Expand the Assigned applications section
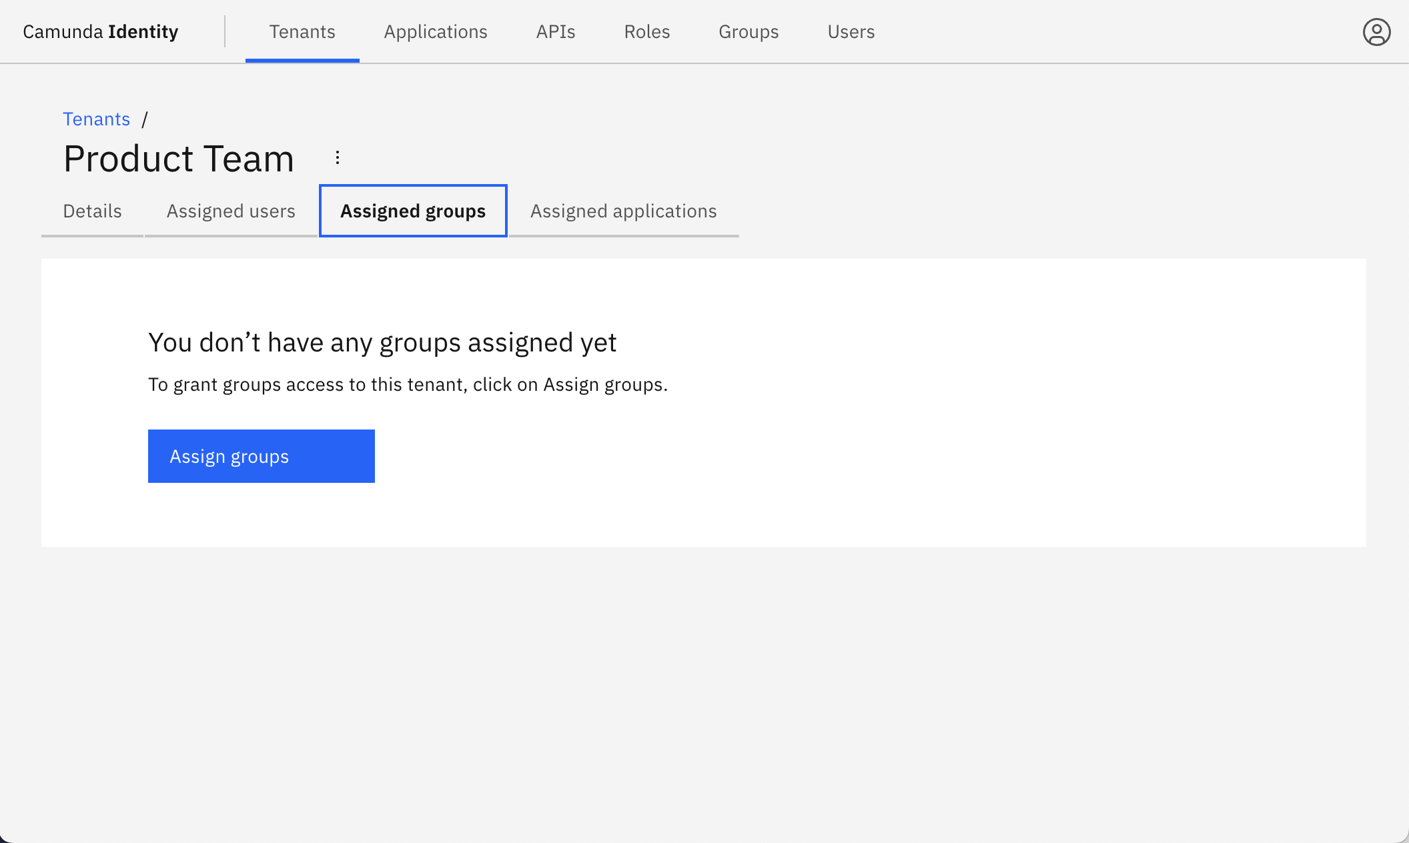1409x843 pixels. click(x=622, y=209)
